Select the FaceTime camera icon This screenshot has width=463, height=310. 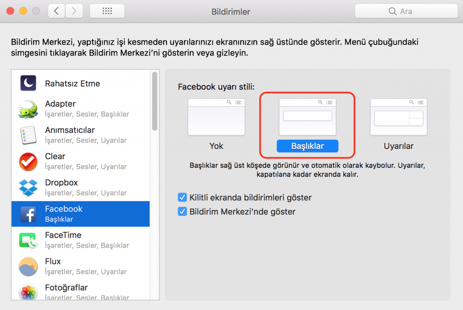[x=28, y=240]
